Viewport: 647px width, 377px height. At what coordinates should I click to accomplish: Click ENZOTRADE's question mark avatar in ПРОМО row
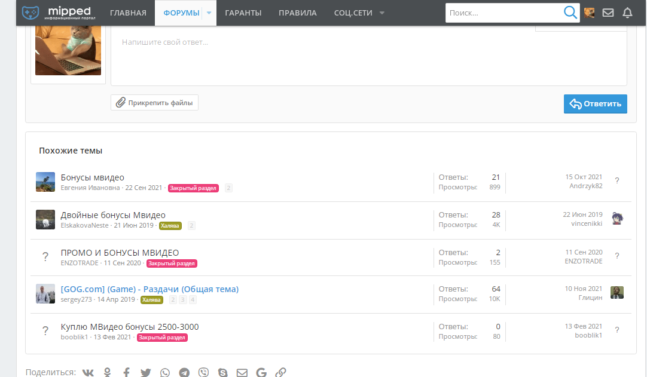(x=45, y=256)
